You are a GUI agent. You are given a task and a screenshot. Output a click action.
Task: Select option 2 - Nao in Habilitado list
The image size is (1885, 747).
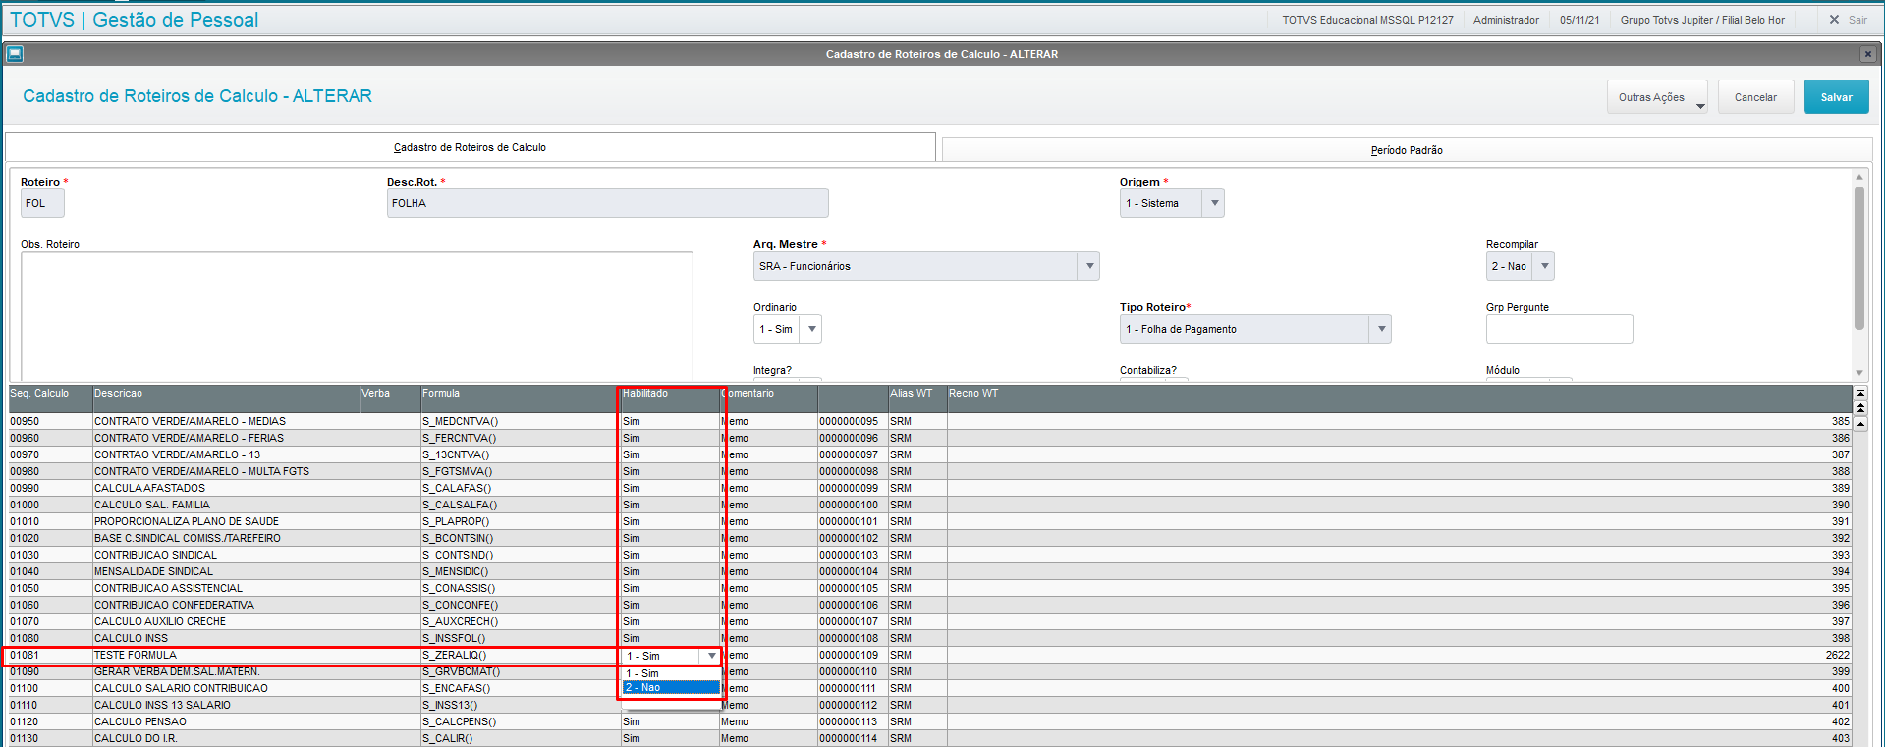[x=671, y=687]
